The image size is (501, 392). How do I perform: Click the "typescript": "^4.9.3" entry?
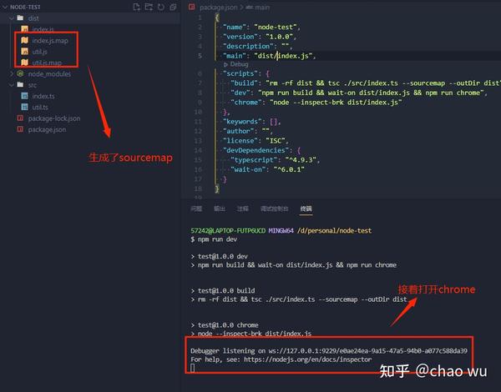(x=275, y=159)
